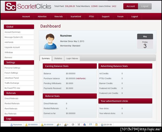Open Support in navigation bar

coord(106,16)
